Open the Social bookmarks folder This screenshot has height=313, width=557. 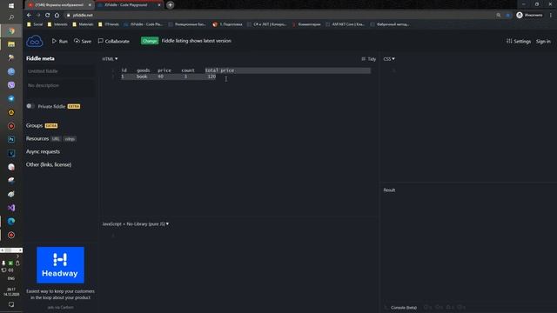click(35, 24)
